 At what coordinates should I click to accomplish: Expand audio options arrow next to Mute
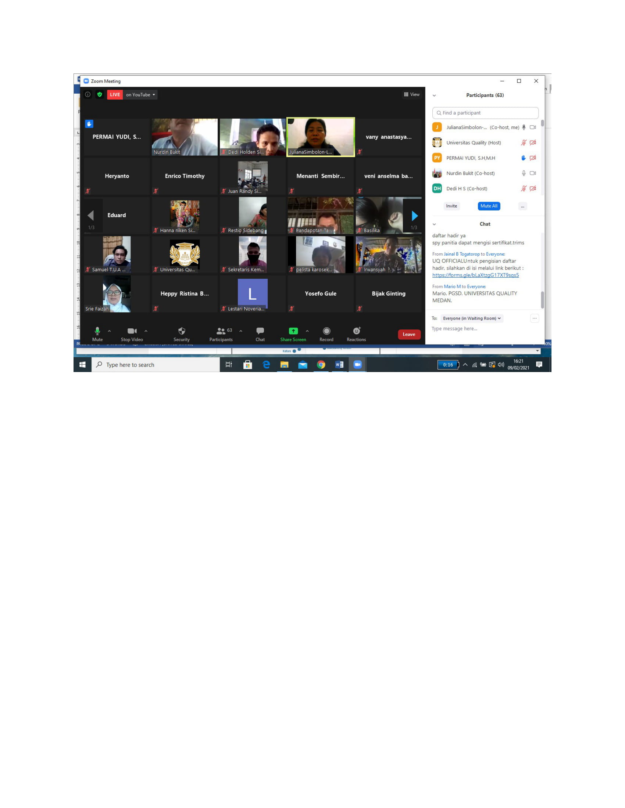[x=109, y=331]
